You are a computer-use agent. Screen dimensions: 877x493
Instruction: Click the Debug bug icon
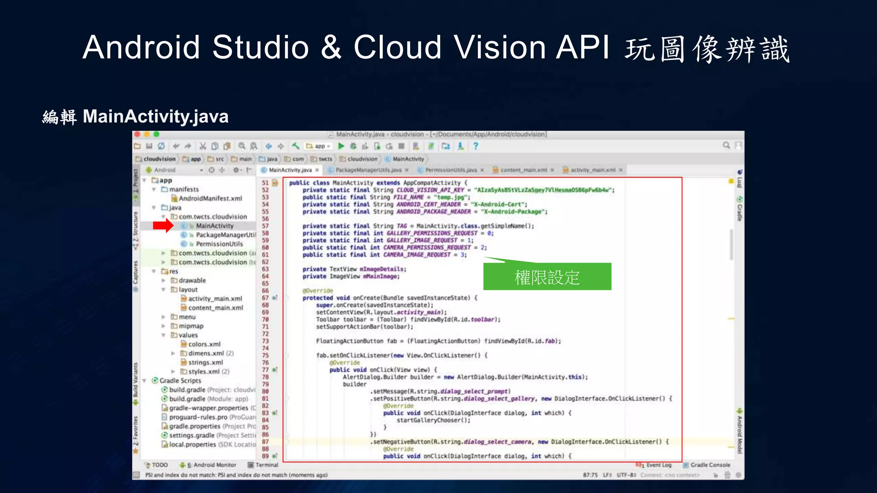pyautogui.click(x=353, y=146)
